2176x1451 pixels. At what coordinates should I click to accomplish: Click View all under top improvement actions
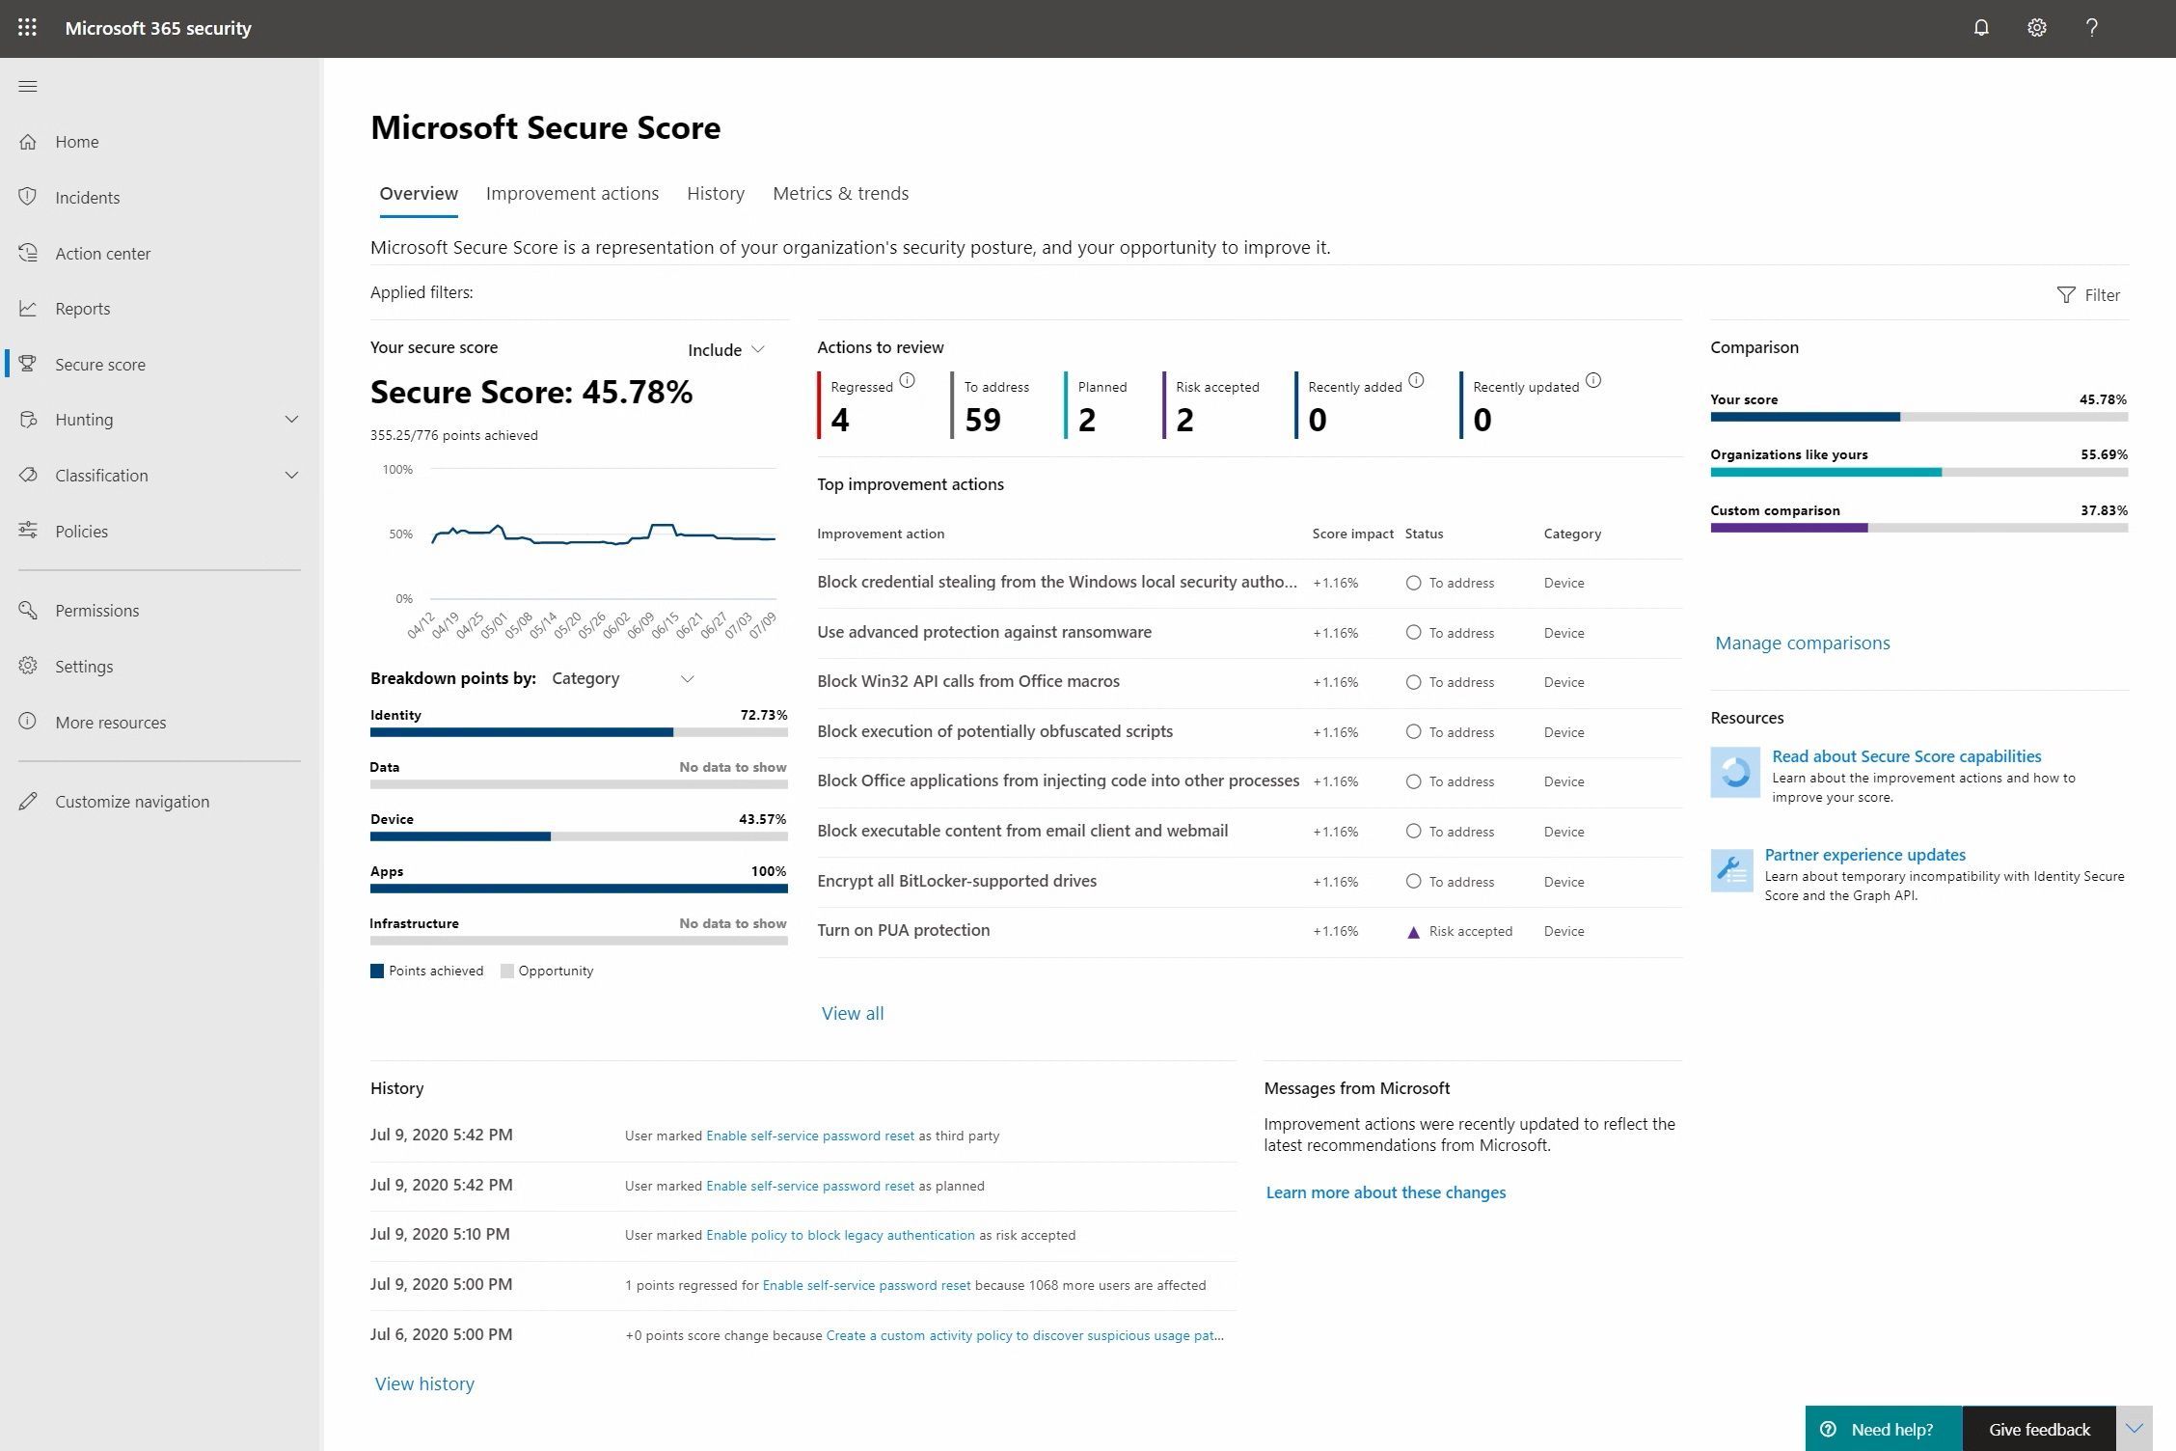point(852,1013)
